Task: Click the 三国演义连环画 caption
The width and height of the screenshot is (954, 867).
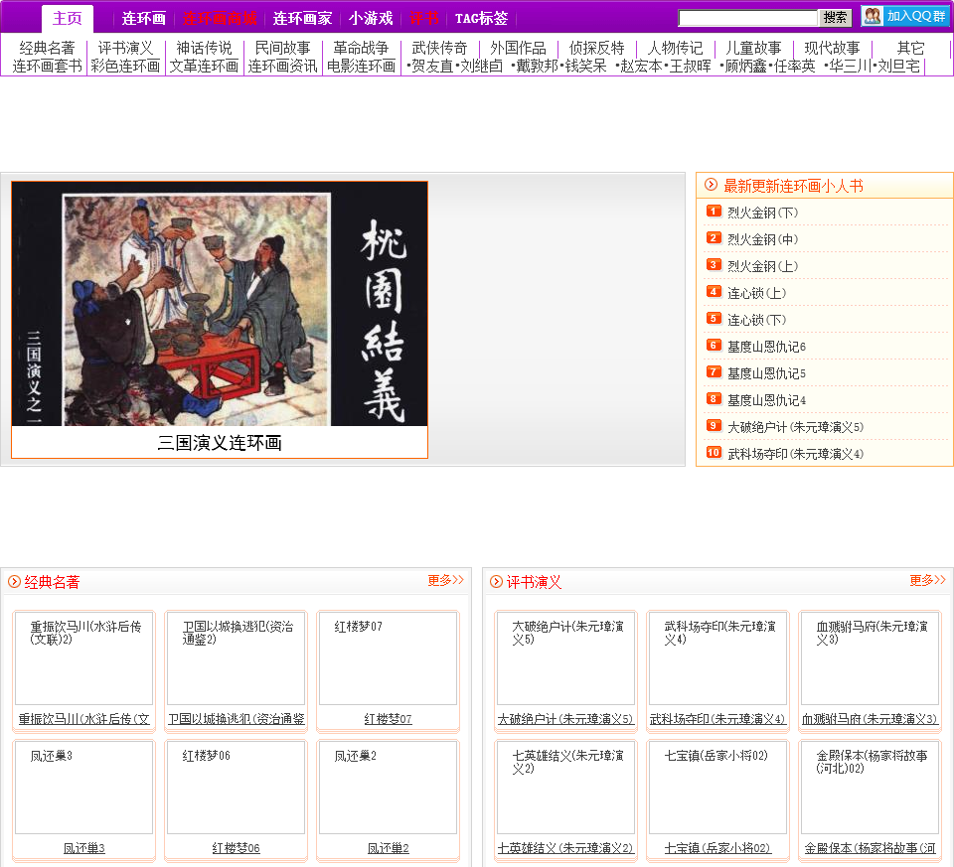Action: (220, 443)
